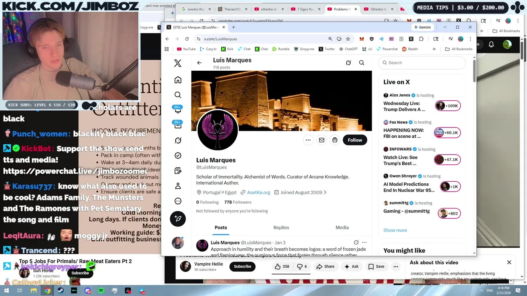The height and width of the screenshot is (296, 527).
Task: Like the YouTube video with 358 likes
Action: click(x=282, y=266)
